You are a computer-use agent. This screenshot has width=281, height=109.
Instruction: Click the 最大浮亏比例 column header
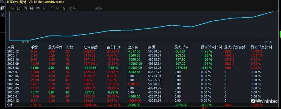pos(211,47)
